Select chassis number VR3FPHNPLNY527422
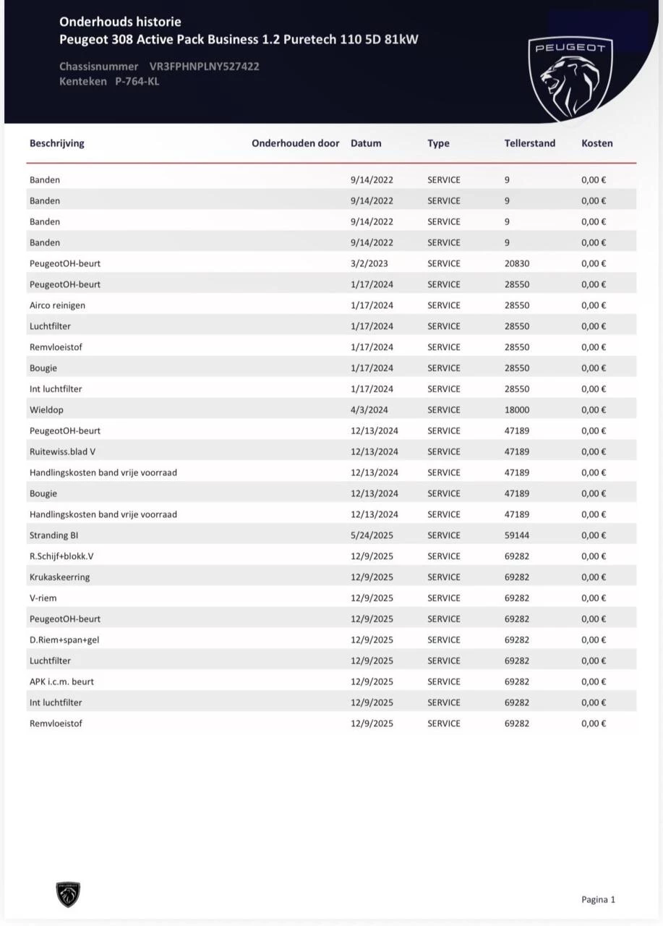 [205, 67]
